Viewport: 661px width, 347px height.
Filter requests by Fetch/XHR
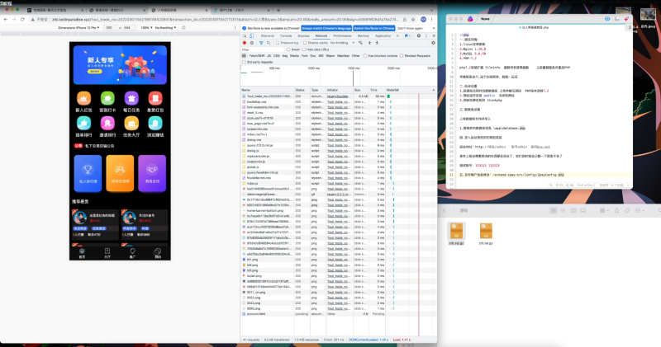(x=257, y=55)
